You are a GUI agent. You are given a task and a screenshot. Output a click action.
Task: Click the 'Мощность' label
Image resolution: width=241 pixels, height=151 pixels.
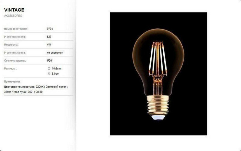point(11,45)
